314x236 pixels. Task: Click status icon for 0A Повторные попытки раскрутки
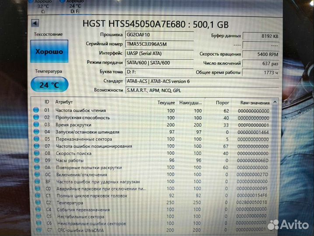tap(37, 167)
